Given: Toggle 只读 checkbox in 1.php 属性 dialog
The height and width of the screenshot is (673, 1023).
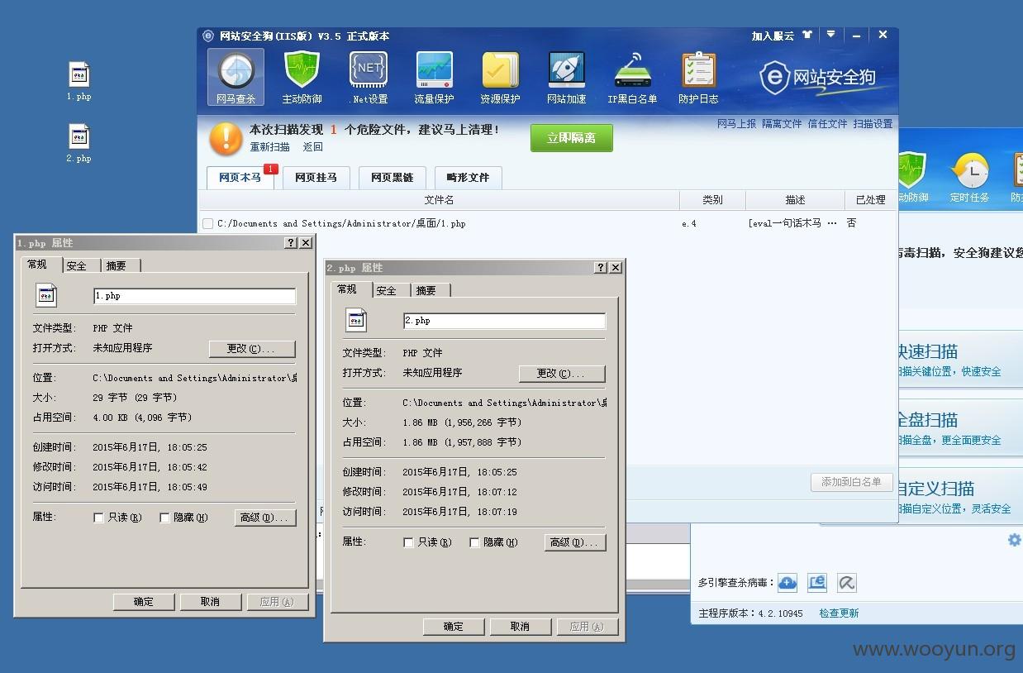Looking at the screenshot, I should tap(98, 518).
